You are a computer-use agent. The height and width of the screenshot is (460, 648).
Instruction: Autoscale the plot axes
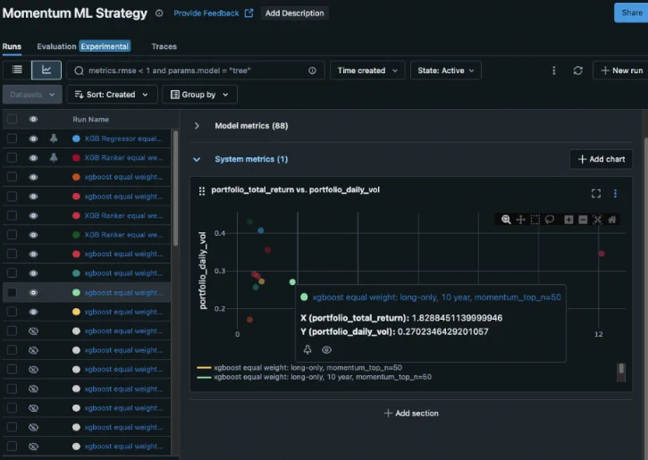tap(598, 220)
